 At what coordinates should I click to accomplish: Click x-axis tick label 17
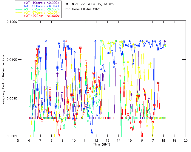coord(152,140)
